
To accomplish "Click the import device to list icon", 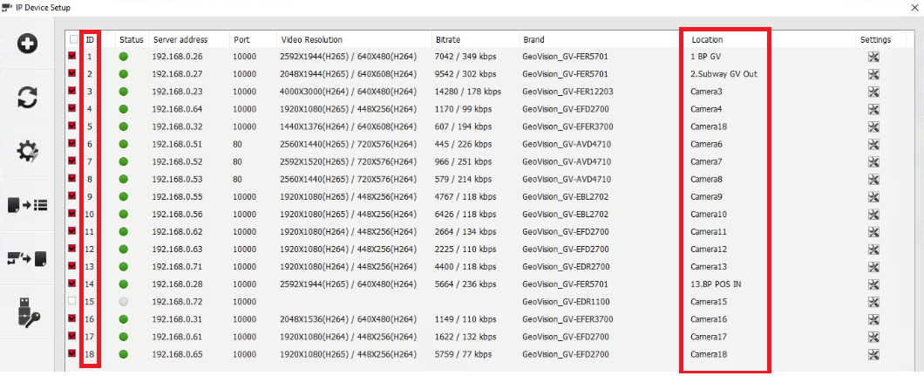I will 28,205.
